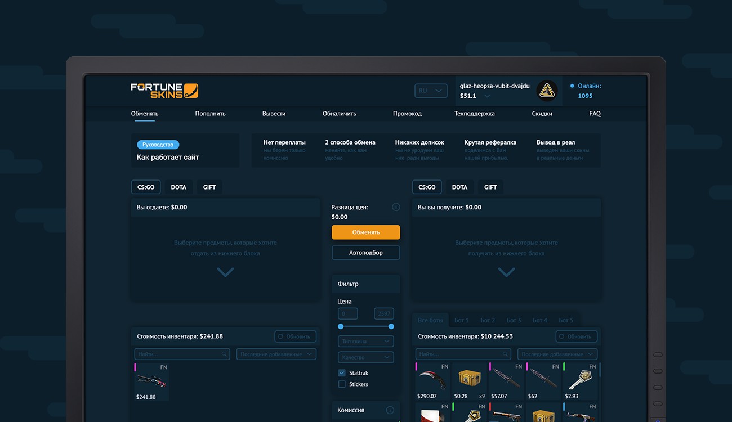The image size is (732, 422).
Task: Select the $290.07 karambit knife
Action: [x=432, y=382]
